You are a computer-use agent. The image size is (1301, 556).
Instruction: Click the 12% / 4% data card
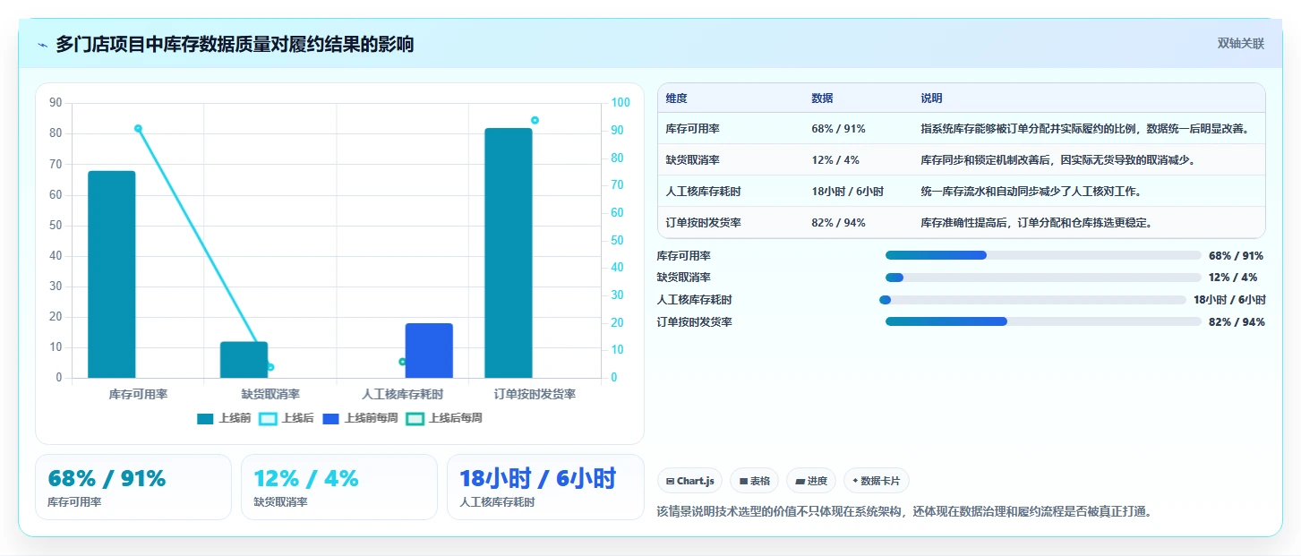(x=339, y=487)
